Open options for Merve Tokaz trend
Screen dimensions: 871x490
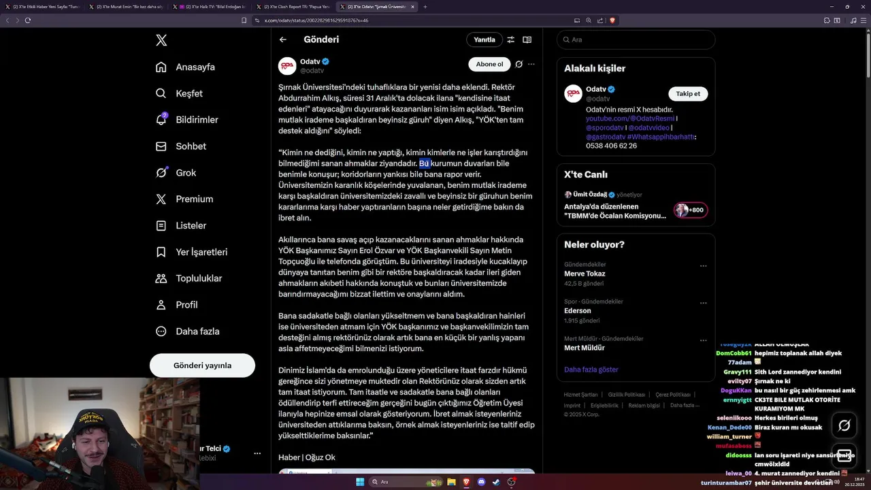click(704, 265)
